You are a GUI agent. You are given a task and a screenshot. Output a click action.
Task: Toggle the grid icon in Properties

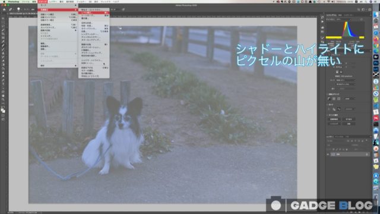(x=334, y=99)
